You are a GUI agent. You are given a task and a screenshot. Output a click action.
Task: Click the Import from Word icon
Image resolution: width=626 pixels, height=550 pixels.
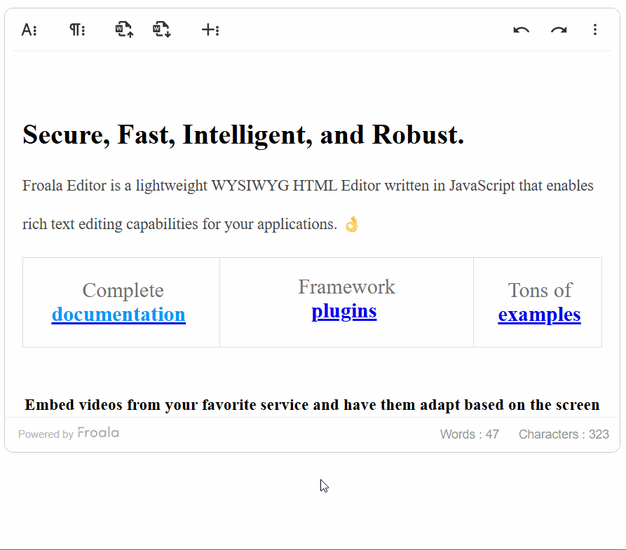[x=124, y=30]
